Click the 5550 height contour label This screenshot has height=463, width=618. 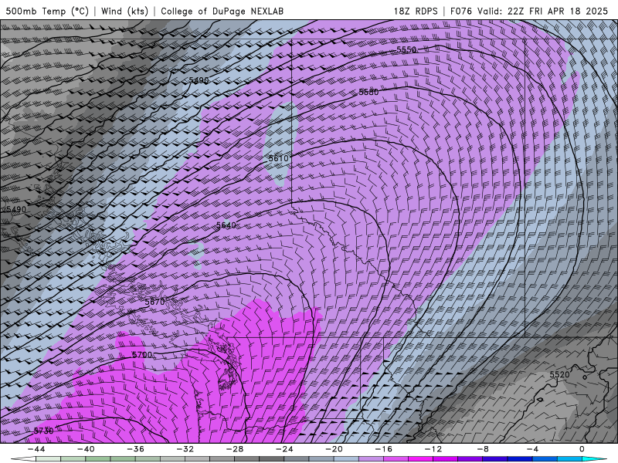(406, 49)
